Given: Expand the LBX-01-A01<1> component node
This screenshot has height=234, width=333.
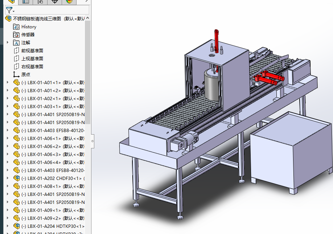Looking at the screenshot, I should pos(8,82).
